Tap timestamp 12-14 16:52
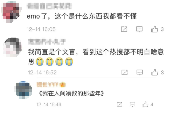169x116 pixels. click(x=42, y=73)
